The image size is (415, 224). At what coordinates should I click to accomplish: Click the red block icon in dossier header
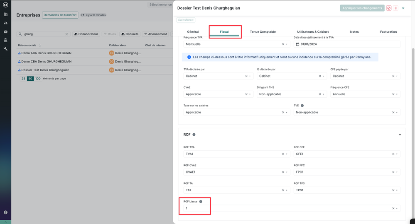pyautogui.click(x=389, y=8)
